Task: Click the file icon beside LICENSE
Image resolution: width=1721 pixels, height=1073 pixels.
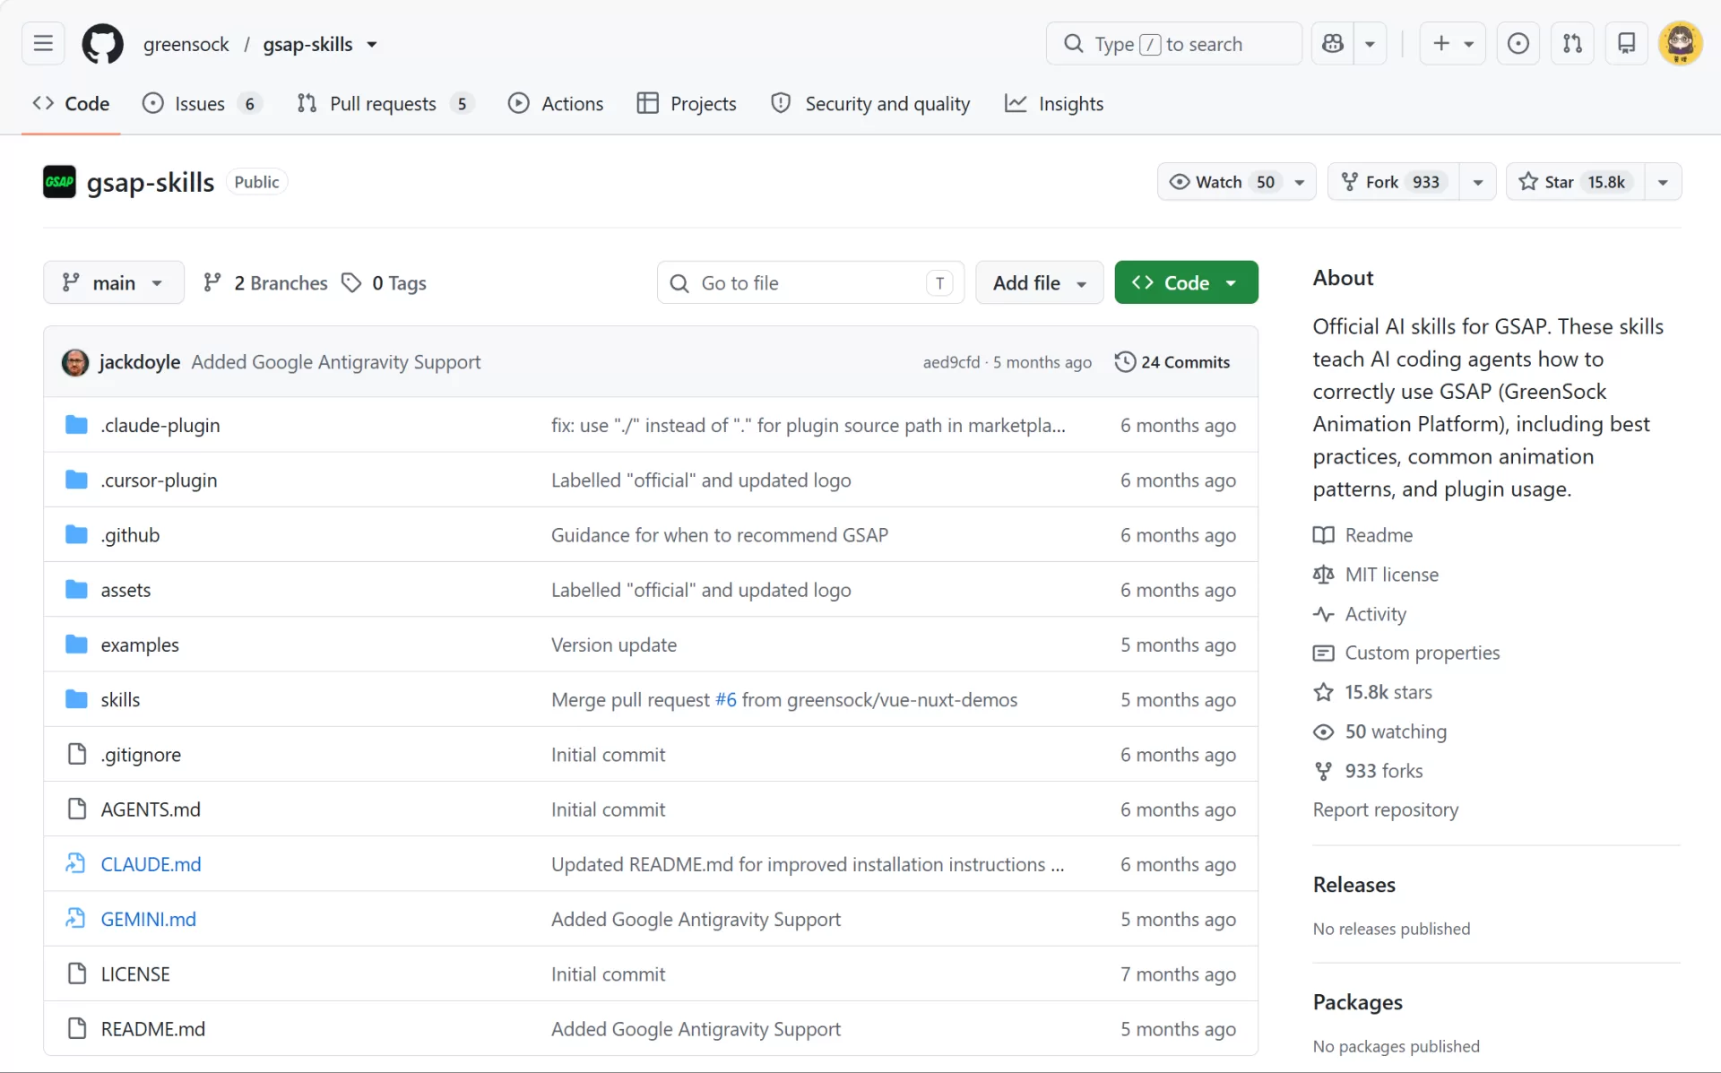Action: coord(77,973)
